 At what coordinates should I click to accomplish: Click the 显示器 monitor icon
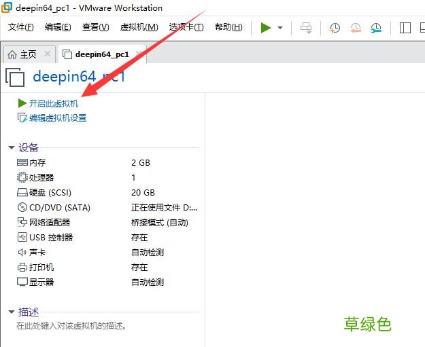(x=22, y=282)
